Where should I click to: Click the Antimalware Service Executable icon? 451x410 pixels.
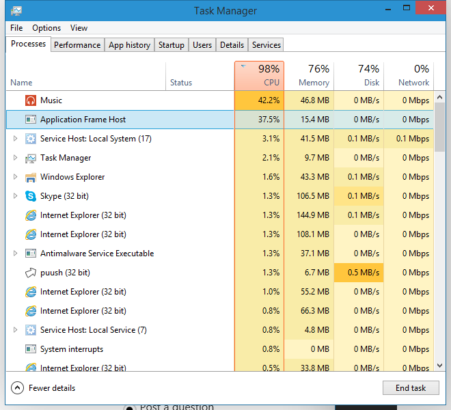click(31, 254)
